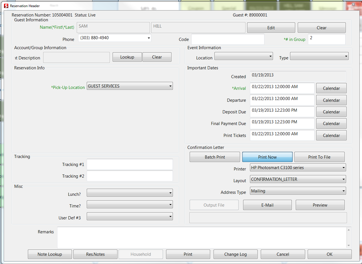Click the Edit guest name button
Image resolution: width=362 pixels, height=264 pixels.
coord(271,28)
